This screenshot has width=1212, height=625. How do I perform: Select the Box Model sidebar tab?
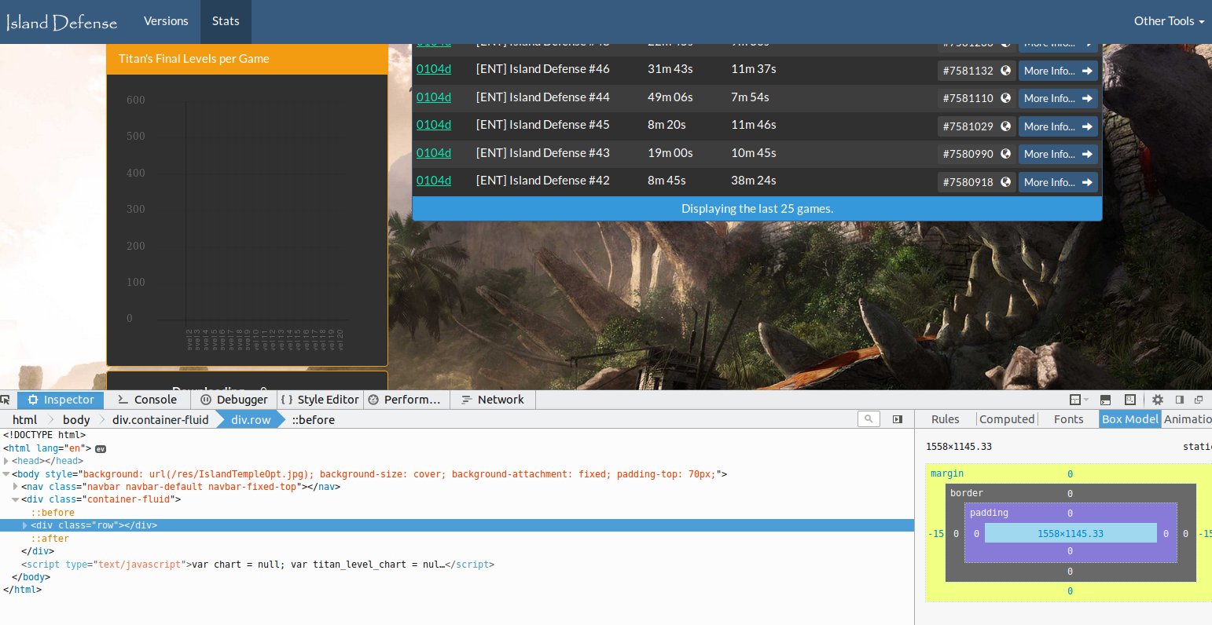[x=1130, y=419]
